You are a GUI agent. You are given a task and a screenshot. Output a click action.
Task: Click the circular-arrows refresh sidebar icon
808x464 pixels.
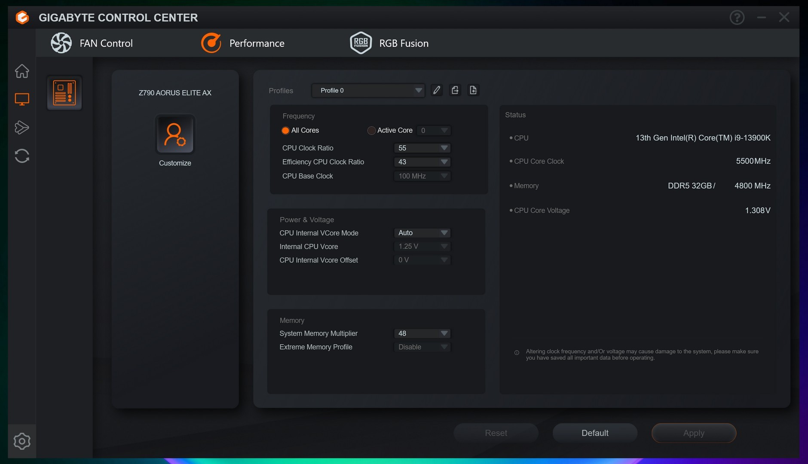(22, 156)
